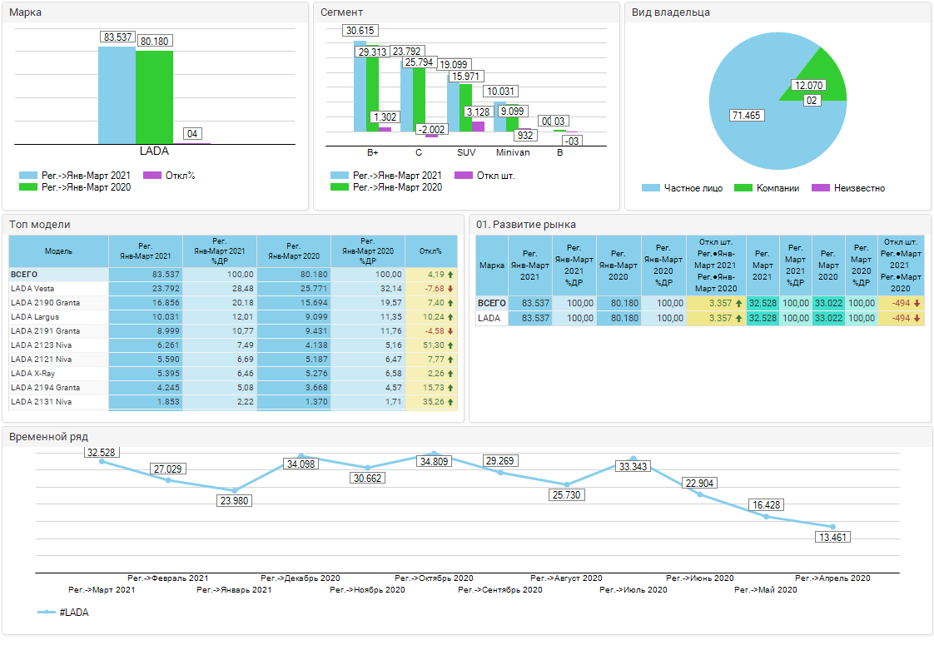The width and height of the screenshot is (934, 660).
Task: Click blue Частное лицо legend color swatch
Action: tap(650, 188)
